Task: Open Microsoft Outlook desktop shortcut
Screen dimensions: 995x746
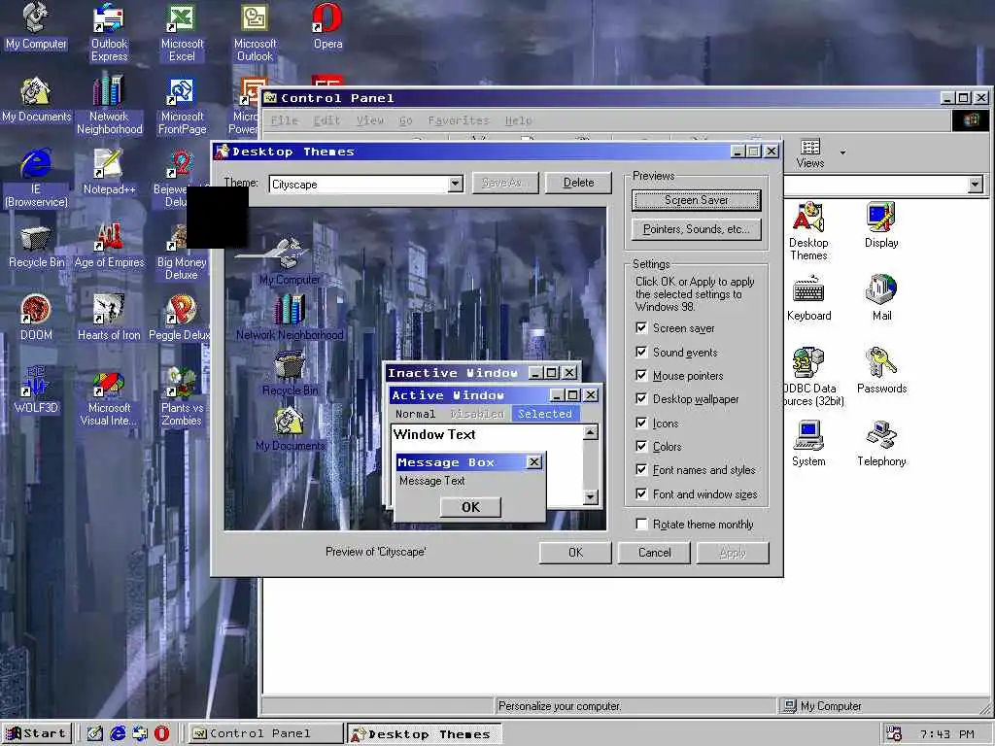Action: pos(256,32)
